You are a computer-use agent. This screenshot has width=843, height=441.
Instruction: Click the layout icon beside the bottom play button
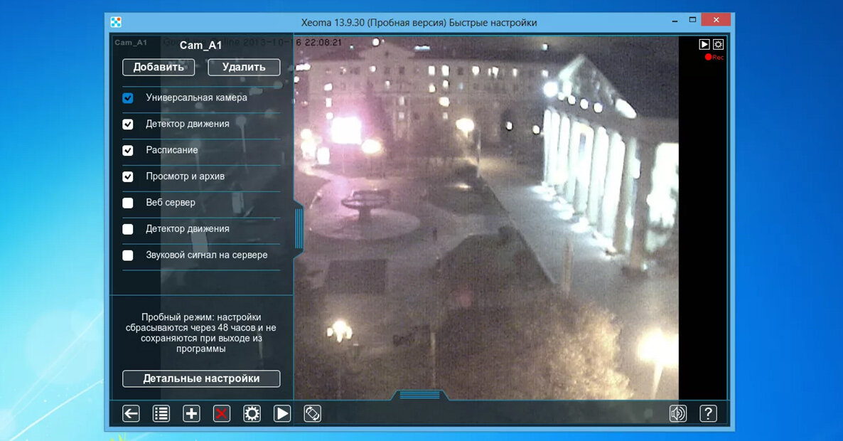pyautogui.click(x=312, y=413)
